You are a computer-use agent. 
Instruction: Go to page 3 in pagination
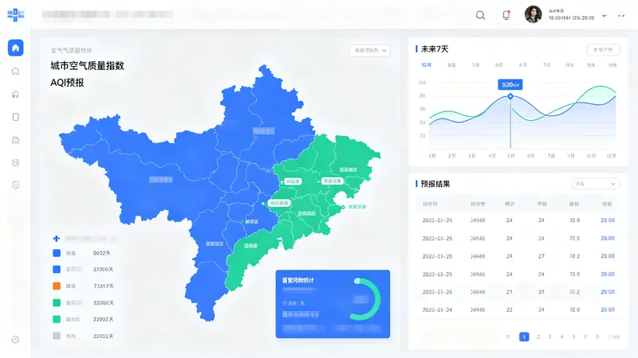tap(549, 337)
